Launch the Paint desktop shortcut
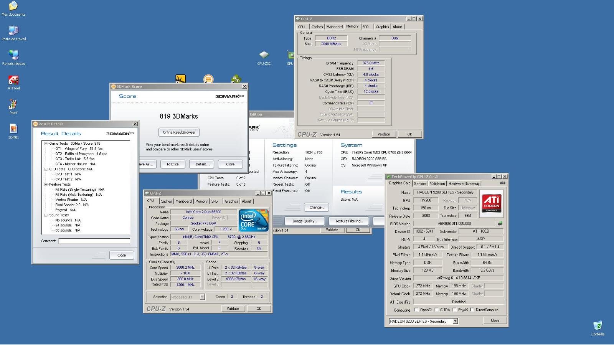 pos(13,107)
